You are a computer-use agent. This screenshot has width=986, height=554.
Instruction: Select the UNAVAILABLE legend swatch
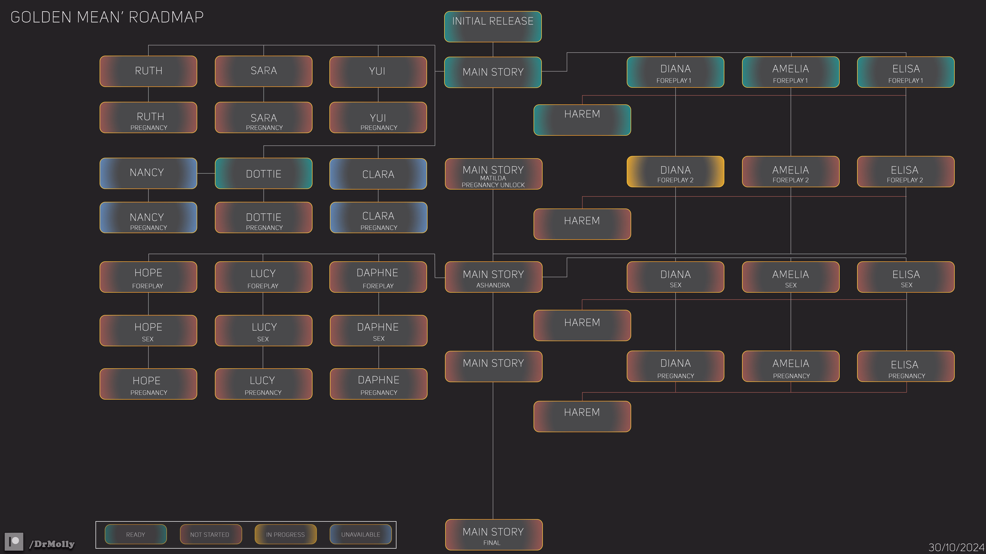(361, 534)
